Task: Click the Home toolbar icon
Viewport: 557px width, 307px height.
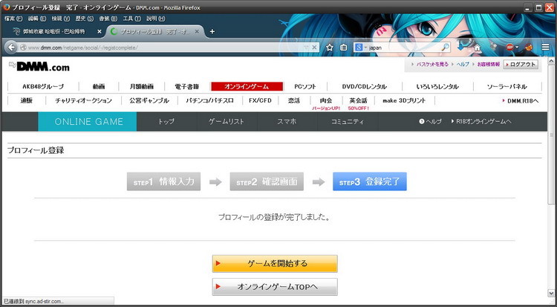Action: coord(477,48)
